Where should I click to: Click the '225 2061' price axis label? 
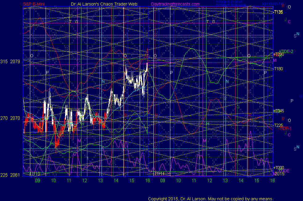[10, 175]
